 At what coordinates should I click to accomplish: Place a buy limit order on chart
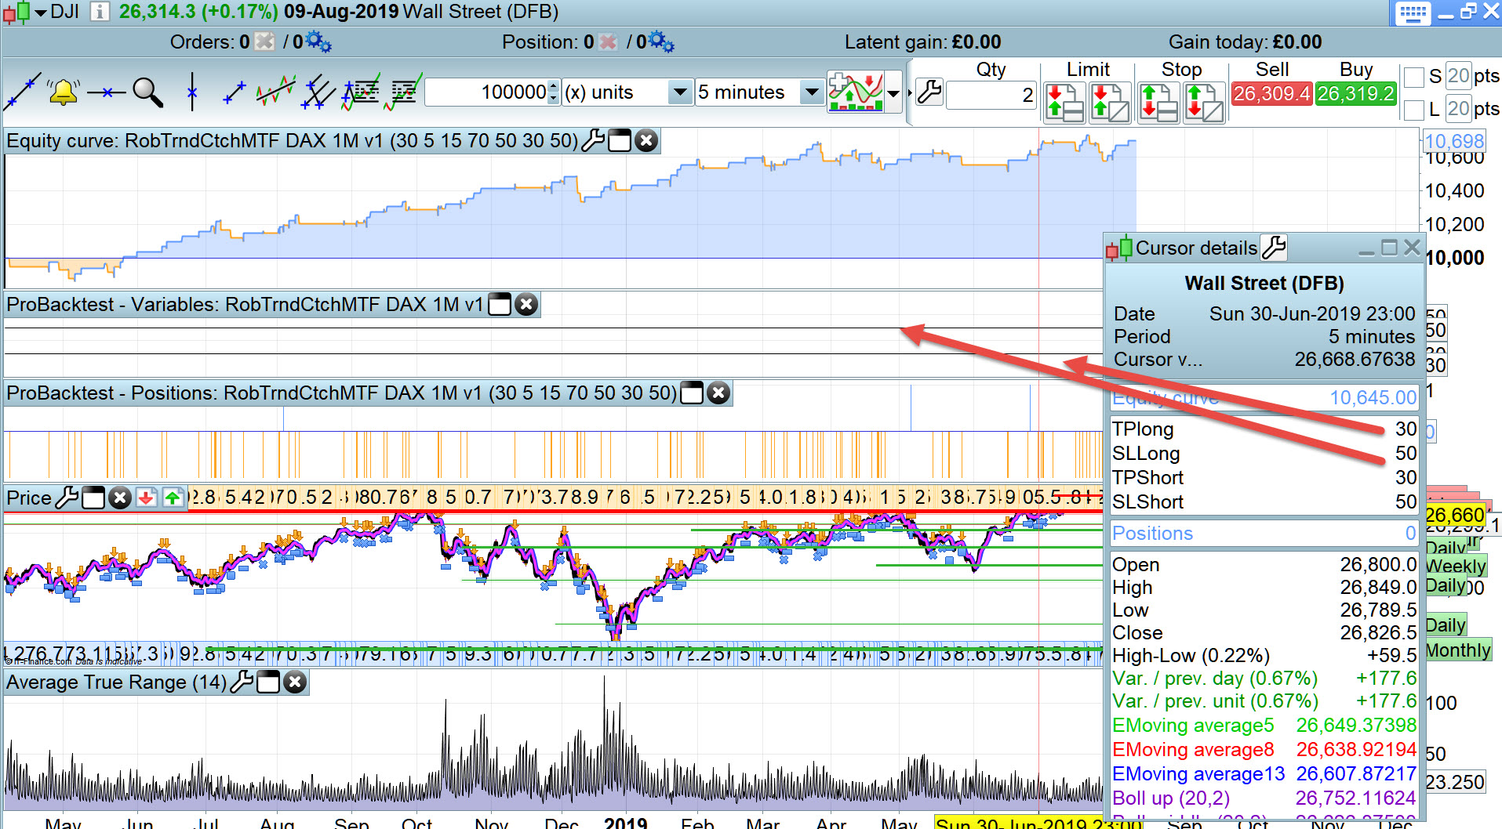pyautogui.click(x=1110, y=103)
